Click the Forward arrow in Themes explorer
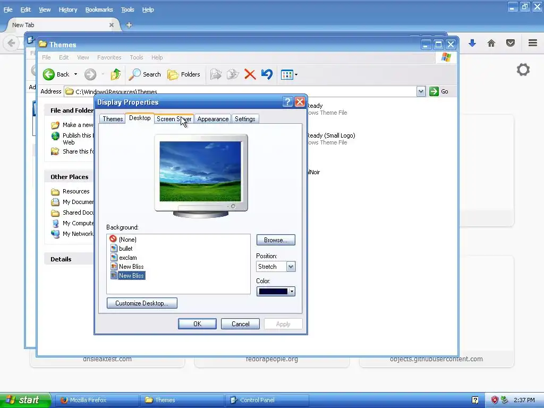544x408 pixels. coord(90,74)
